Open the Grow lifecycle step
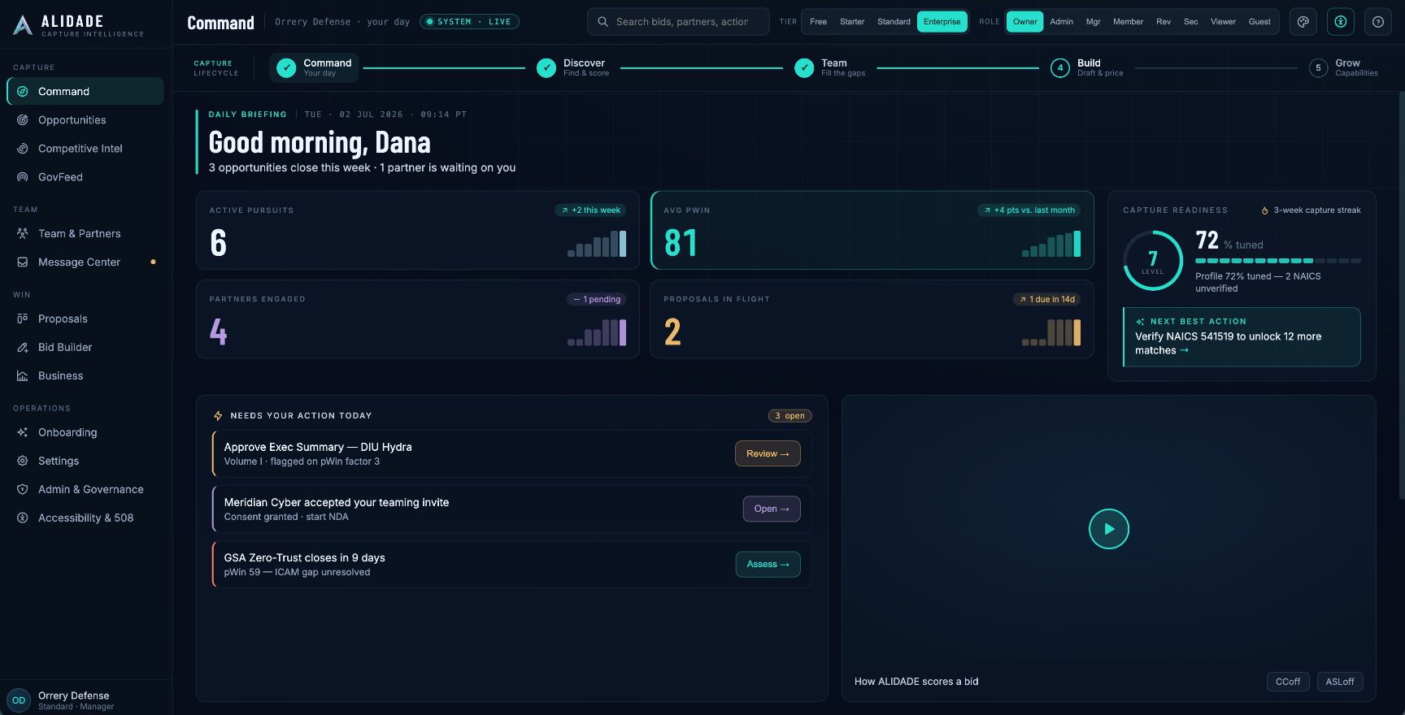 coord(1343,68)
